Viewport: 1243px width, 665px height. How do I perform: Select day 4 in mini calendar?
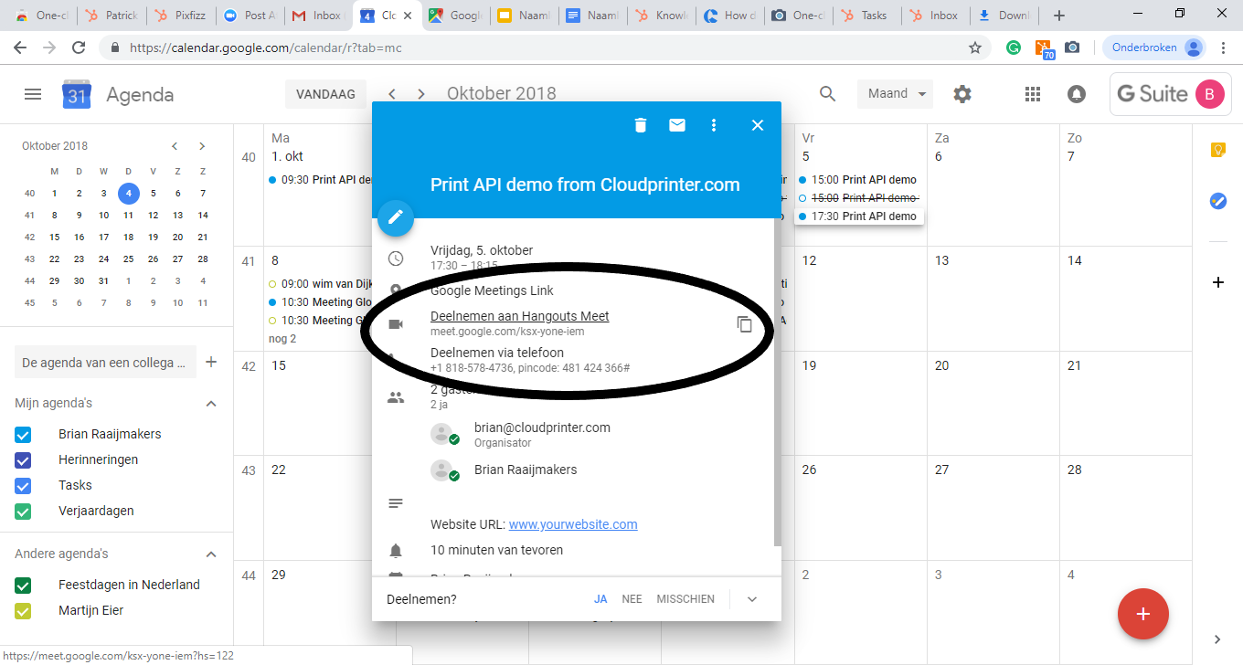coord(129,193)
